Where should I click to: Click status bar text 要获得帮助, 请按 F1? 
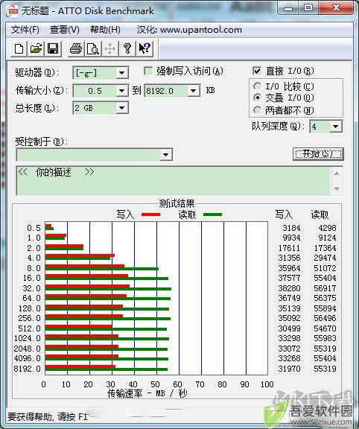pos(47,416)
